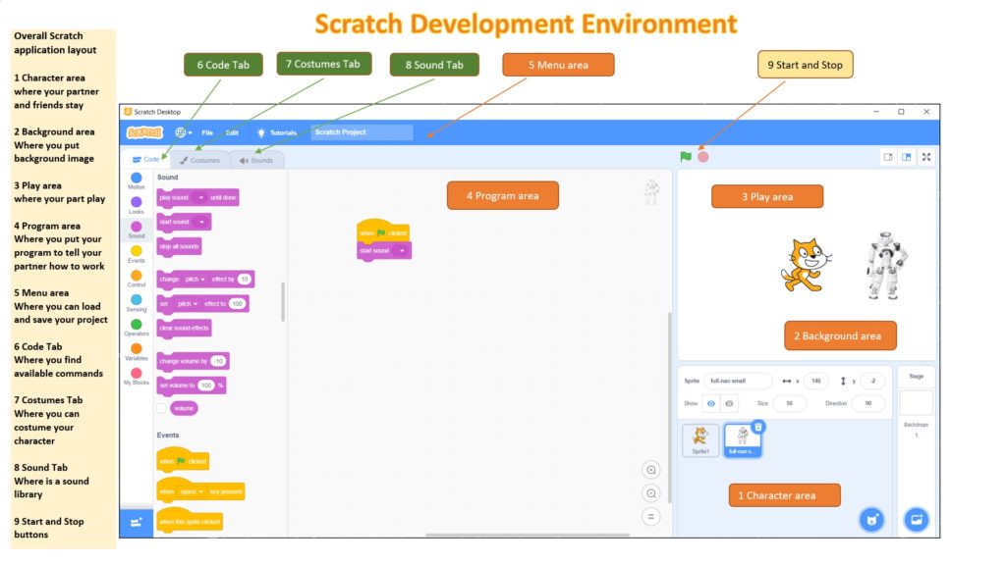Tick the volume reporter checkbox

[162, 408]
